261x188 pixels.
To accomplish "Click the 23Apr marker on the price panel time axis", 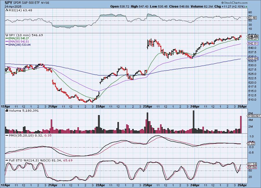I will coord(148,106).
